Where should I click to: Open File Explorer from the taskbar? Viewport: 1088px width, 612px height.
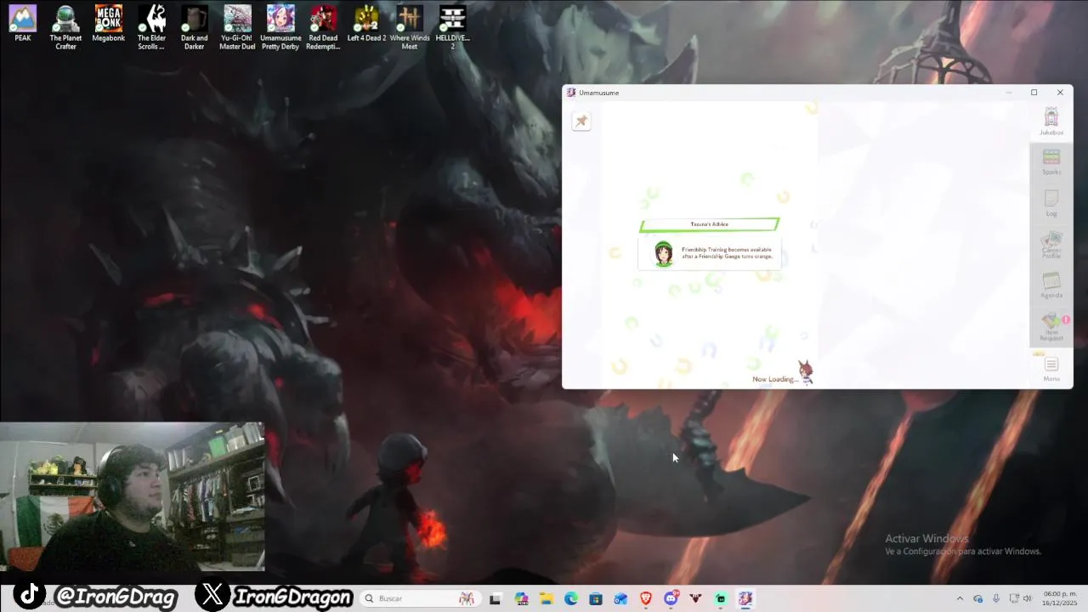click(x=546, y=598)
